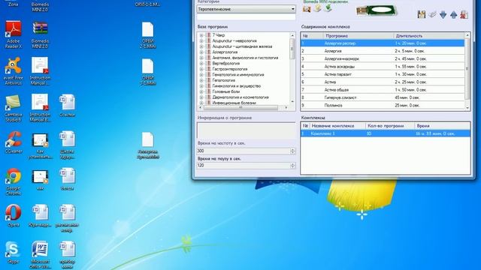This screenshot has width=481, height=270.
Task: Click the Biomedis USB device picture
Action: [377, 10]
